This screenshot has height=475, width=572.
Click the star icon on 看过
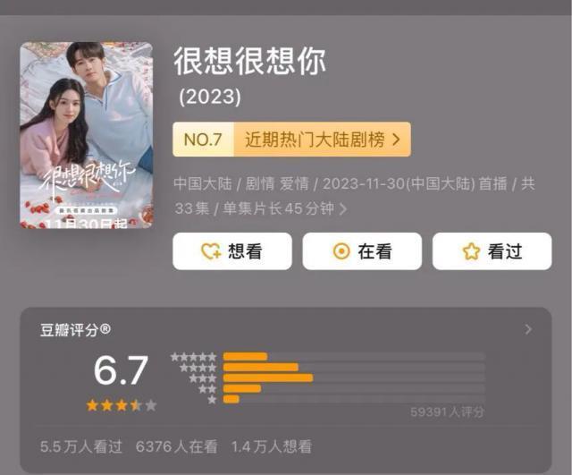471,251
